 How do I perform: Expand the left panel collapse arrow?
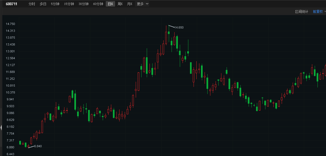point(1,127)
